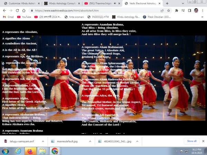Switch to Customize: Hindu Astrology tab
The image size is (207, 155).
pyautogui.click(x=21, y=3)
